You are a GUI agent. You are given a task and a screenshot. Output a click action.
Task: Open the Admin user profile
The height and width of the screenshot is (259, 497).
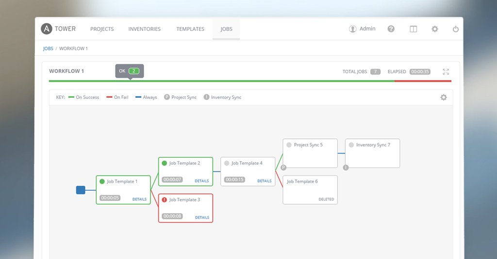362,29
